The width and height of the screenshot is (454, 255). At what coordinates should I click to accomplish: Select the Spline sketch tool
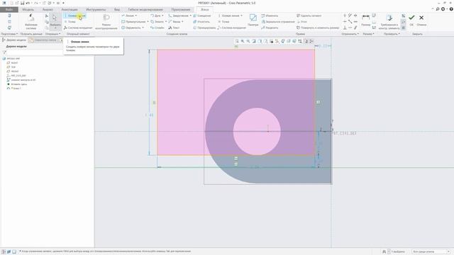coord(157,28)
